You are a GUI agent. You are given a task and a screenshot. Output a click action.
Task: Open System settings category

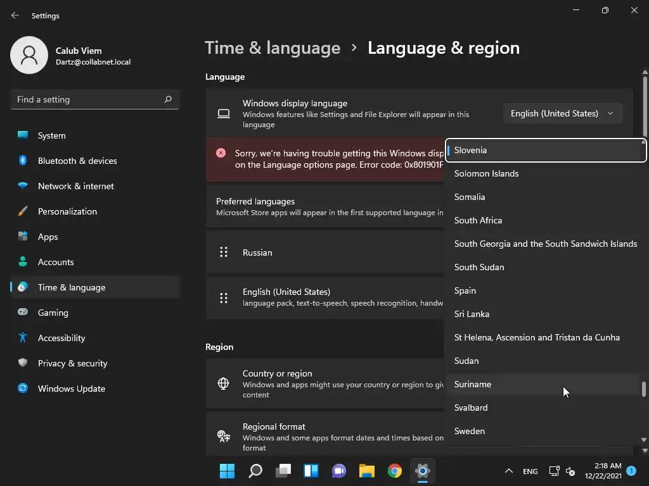coord(95,135)
